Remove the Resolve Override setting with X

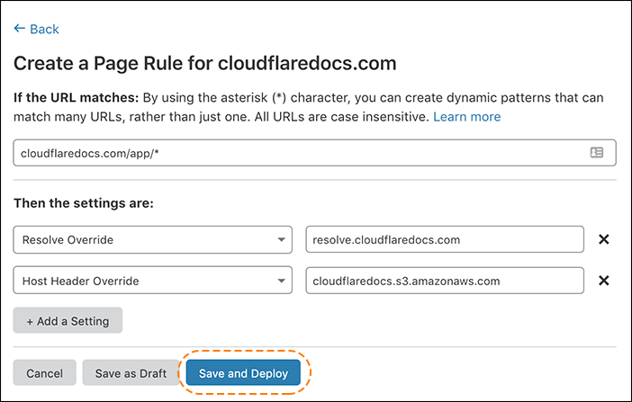(604, 240)
